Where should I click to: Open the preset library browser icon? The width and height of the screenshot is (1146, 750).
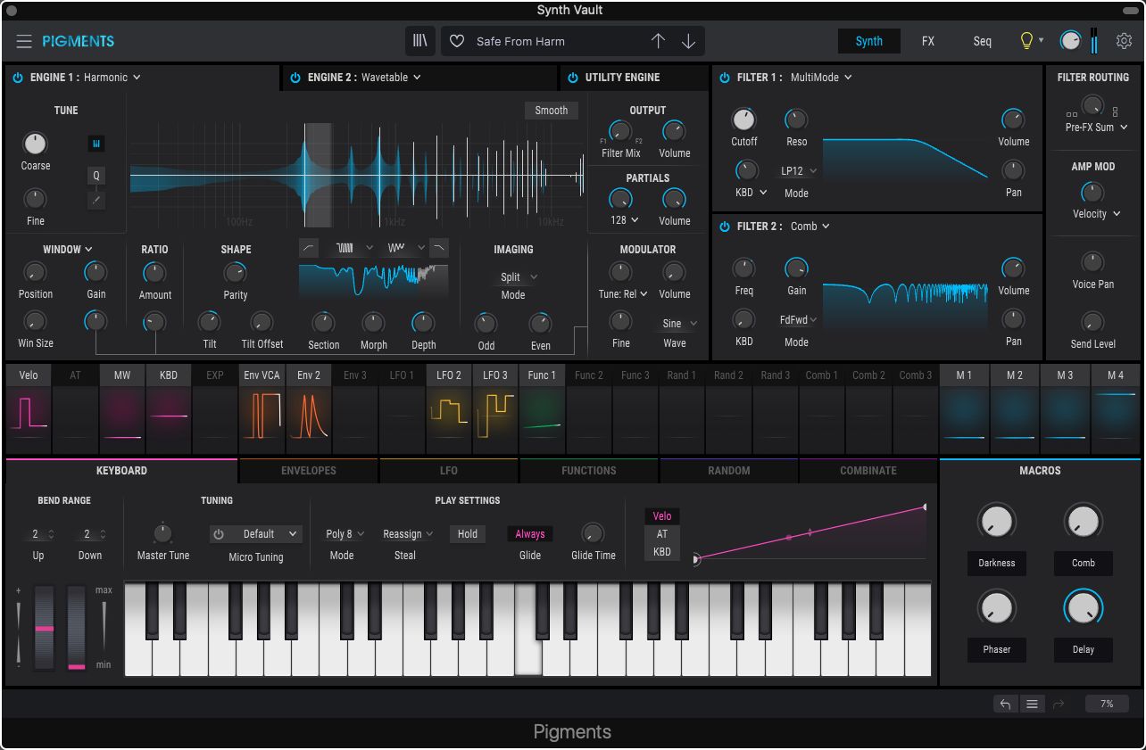pos(420,42)
